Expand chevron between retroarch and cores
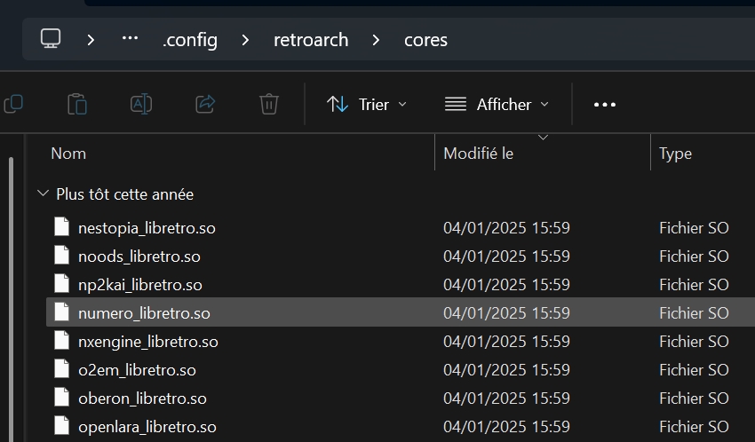Viewport: 755px width, 442px height. click(x=376, y=40)
